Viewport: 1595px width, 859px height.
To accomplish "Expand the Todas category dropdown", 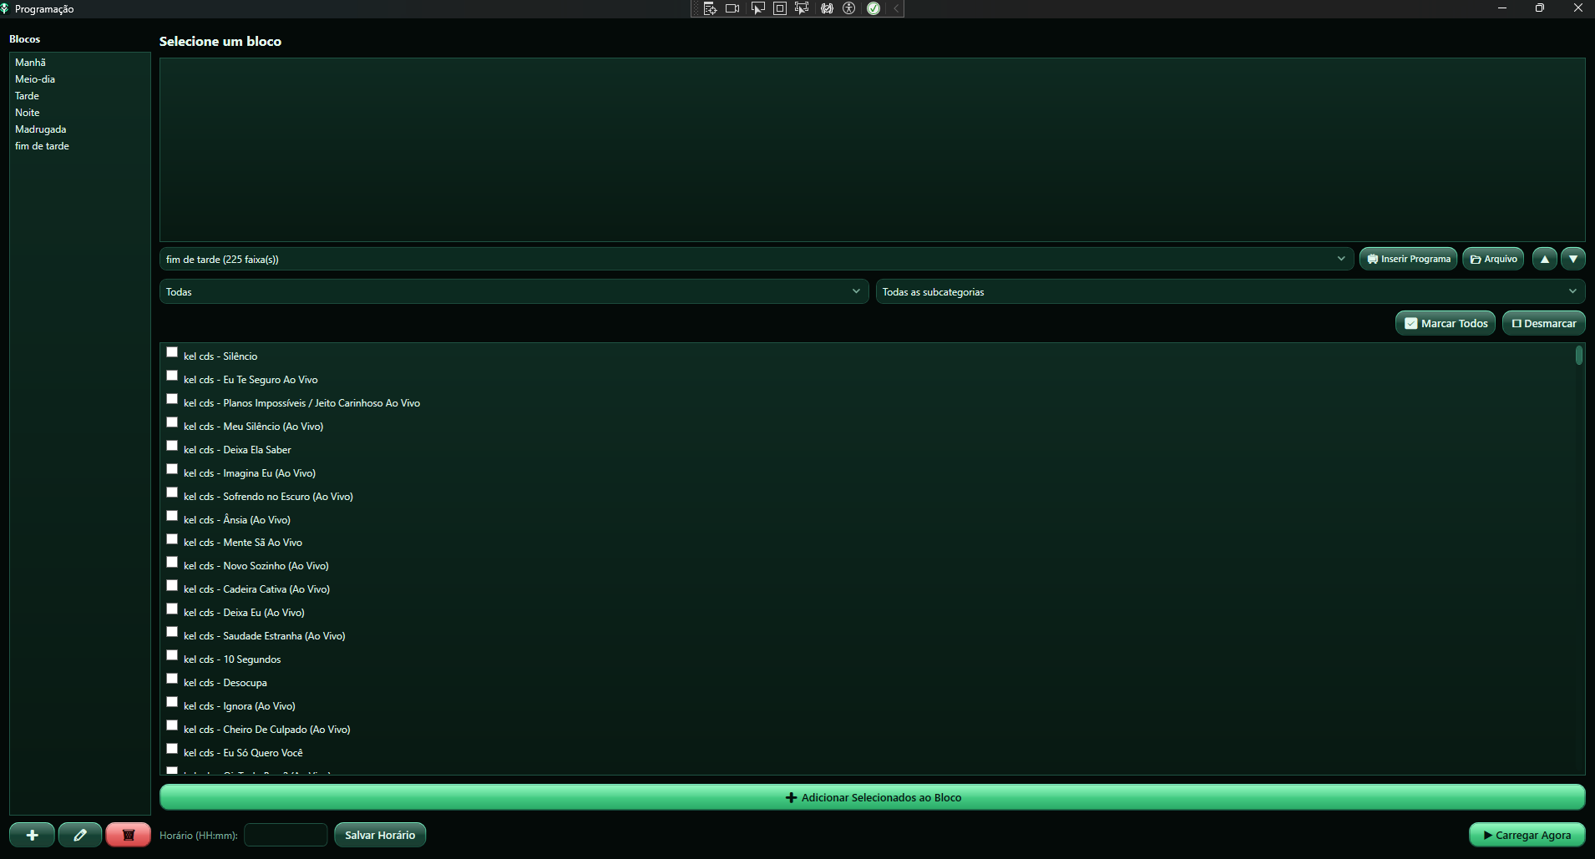I will click(x=514, y=291).
